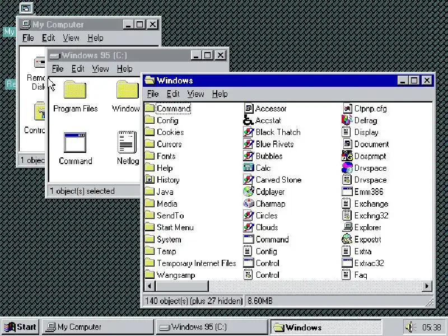Viewport: 448px width, 336px height.
Task: Select the SendTo folder
Action: (150, 216)
